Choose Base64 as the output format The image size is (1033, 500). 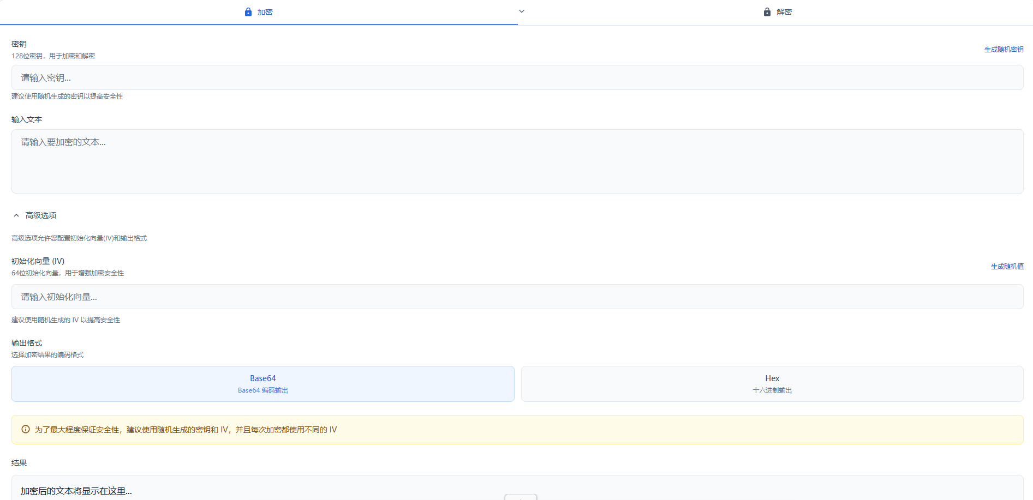click(262, 384)
